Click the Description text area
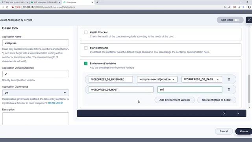252x142 pixels. click(x=35, y=119)
